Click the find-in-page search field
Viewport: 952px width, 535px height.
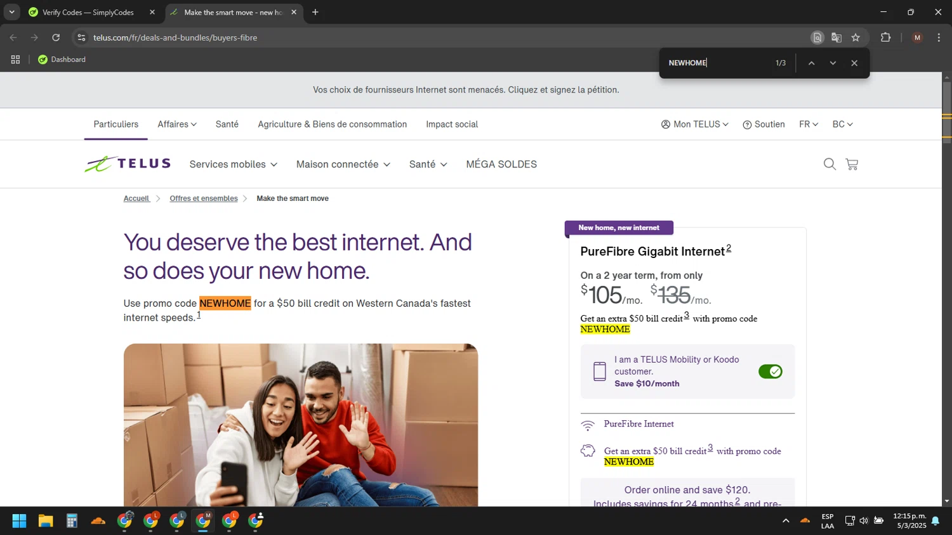[717, 63]
